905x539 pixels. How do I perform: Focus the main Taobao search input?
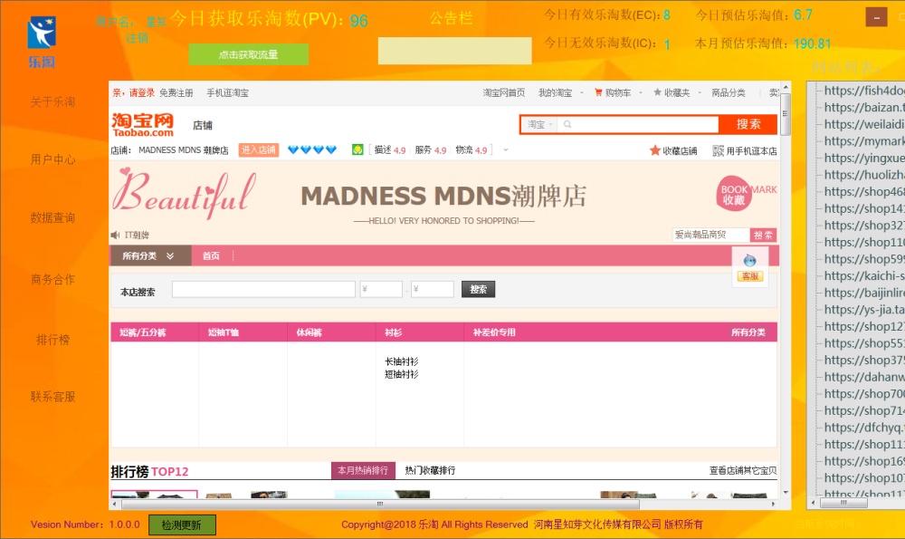click(638, 124)
